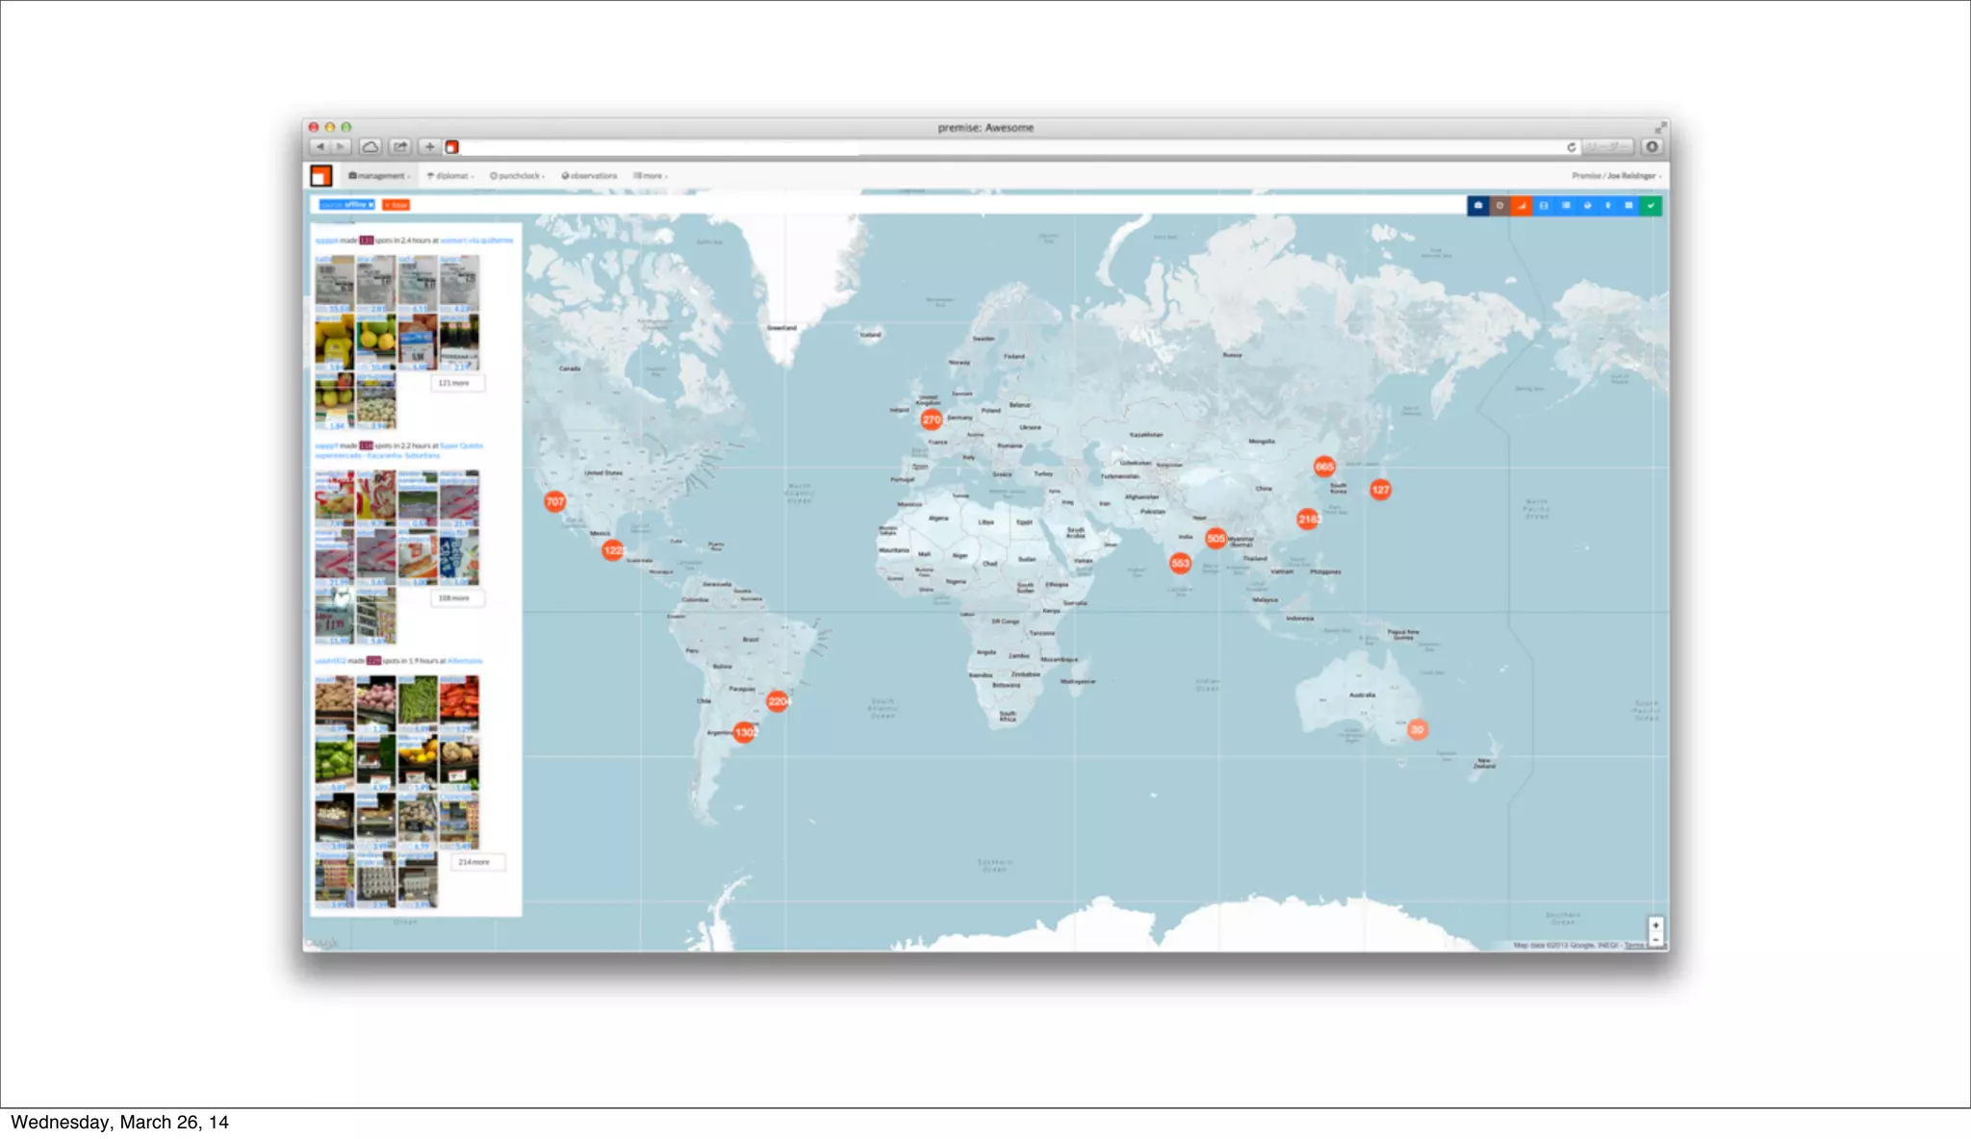Click the orange chart toolbar icon
Screen dimensions: 1971x1139
[1522, 206]
